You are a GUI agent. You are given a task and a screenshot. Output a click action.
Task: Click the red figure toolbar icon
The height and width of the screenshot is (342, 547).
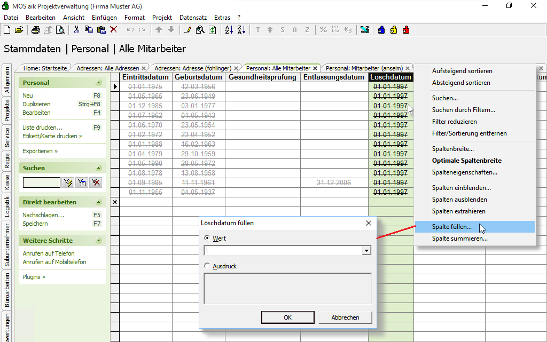pos(406,30)
